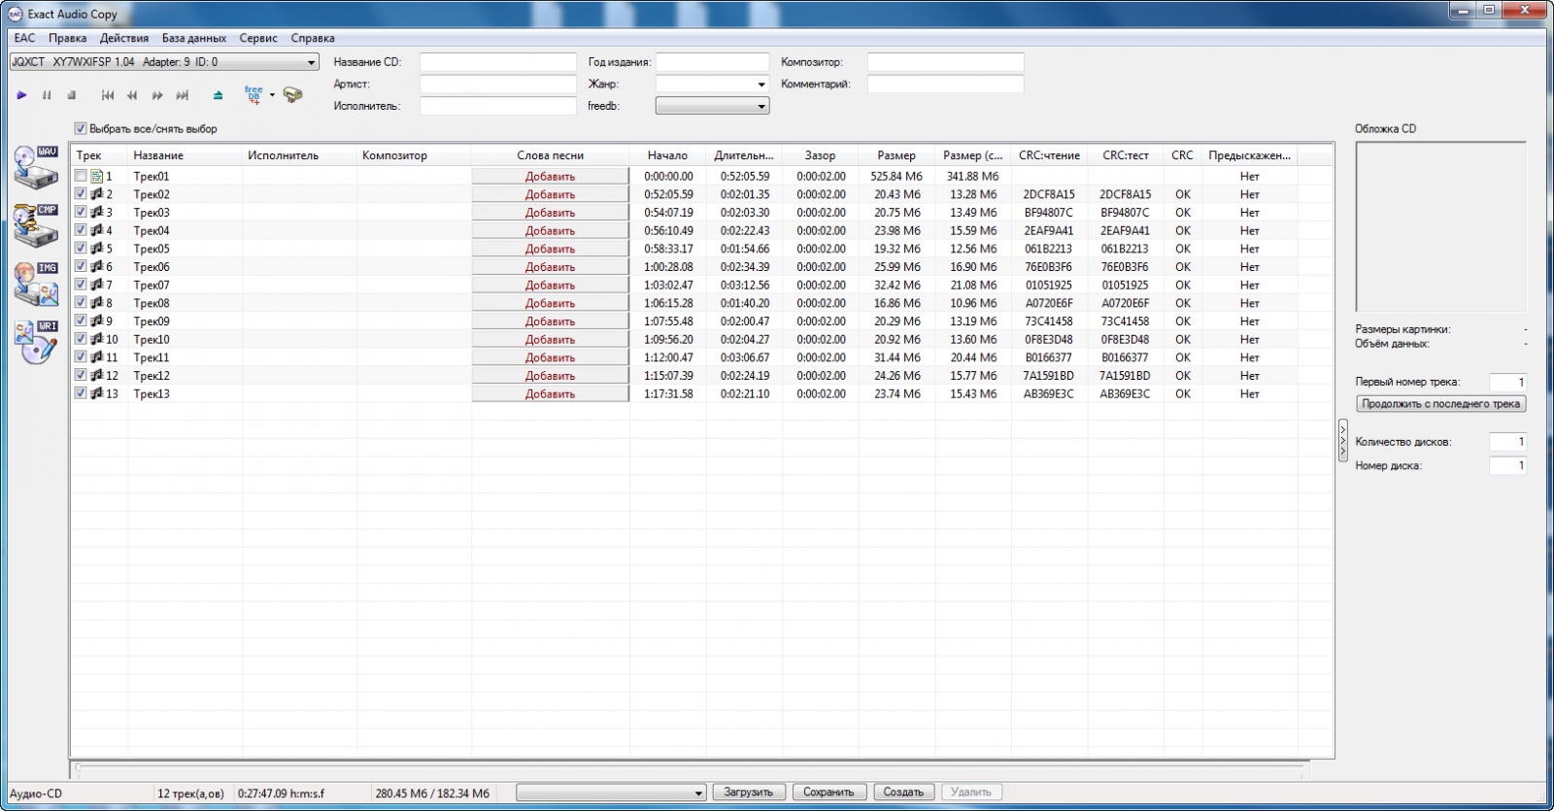Click the IMG image copy icon

37,284
